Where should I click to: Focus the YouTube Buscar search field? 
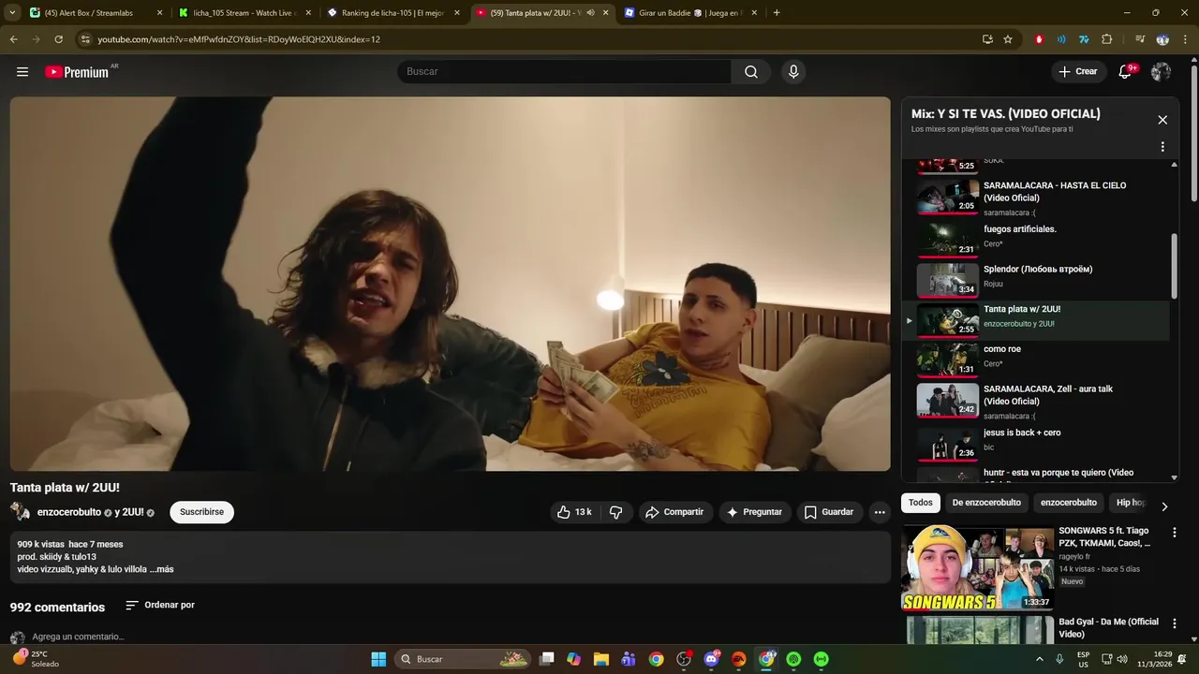[565, 72]
